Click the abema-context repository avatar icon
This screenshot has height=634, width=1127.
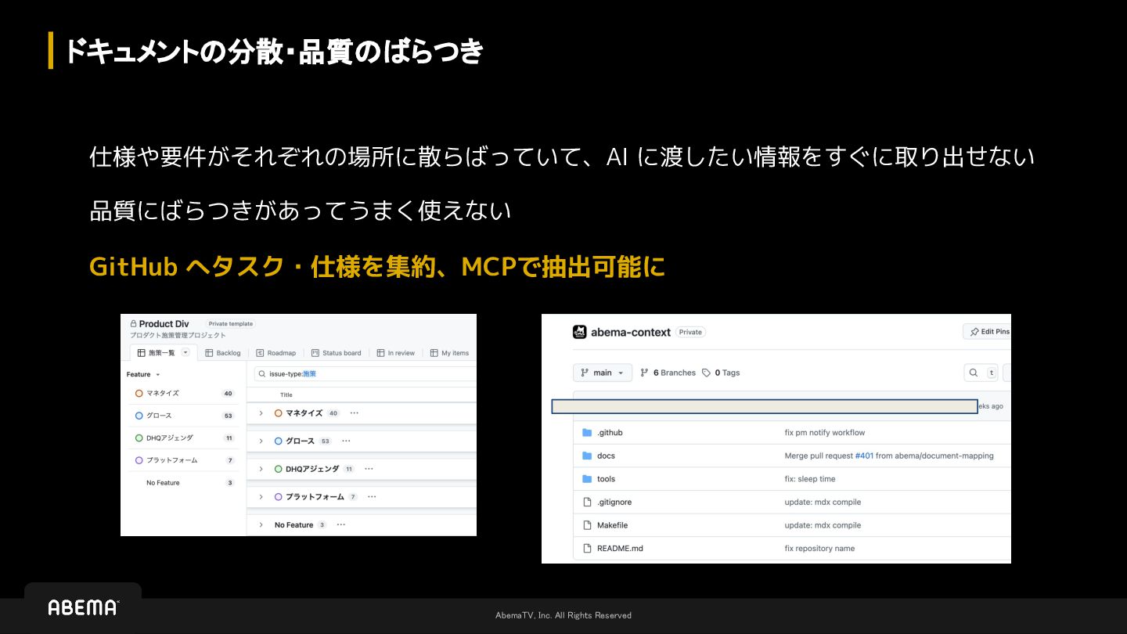(x=580, y=332)
